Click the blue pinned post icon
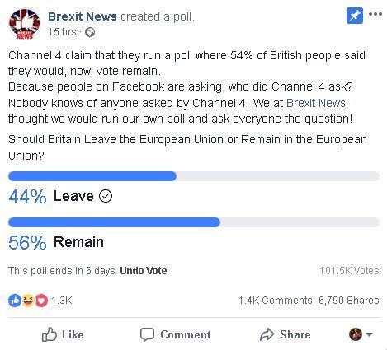 coord(355,16)
